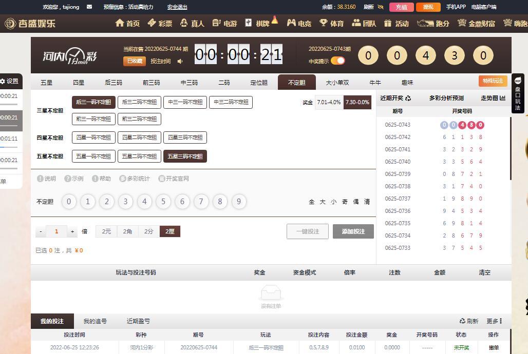This screenshot has height=354, width=528.
Task: Clear number selection with 清
Action: tap(367, 202)
